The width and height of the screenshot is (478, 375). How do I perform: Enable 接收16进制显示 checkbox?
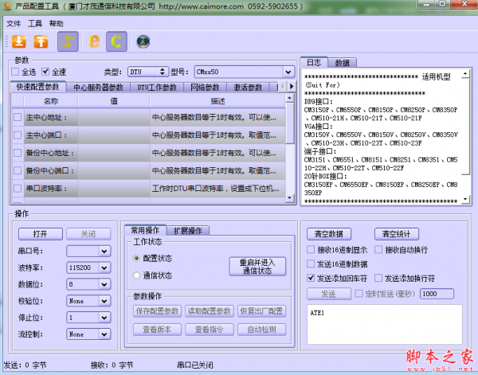click(311, 250)
